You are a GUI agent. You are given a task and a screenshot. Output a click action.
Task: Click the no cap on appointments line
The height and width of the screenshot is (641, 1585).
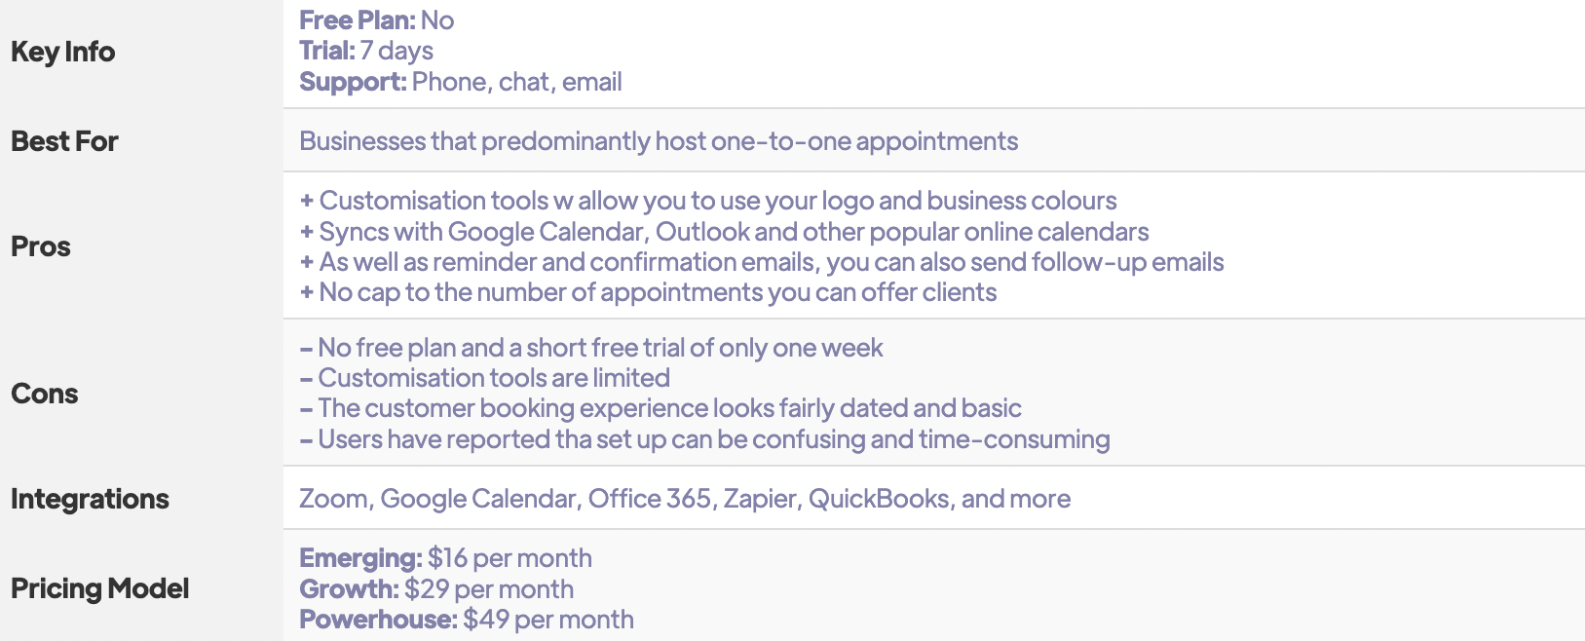(x=648, y=292)
